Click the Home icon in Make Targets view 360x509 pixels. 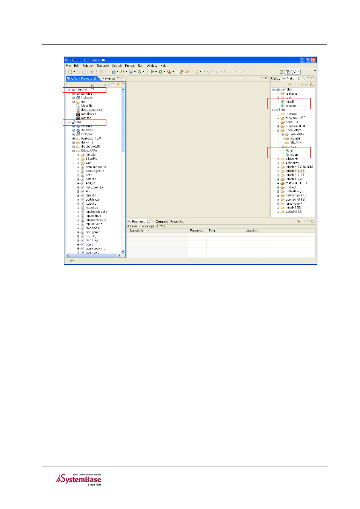pyautogui.click(x=290, y=84)
